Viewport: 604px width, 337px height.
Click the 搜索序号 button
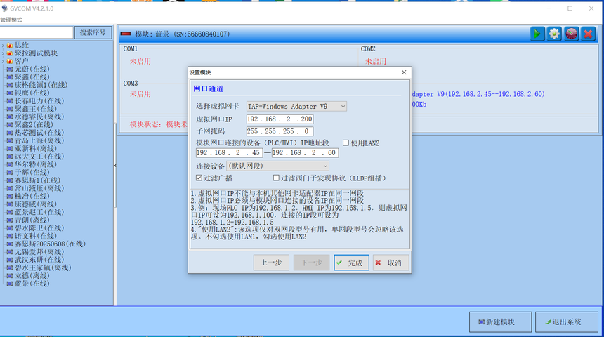pos(93,33)
